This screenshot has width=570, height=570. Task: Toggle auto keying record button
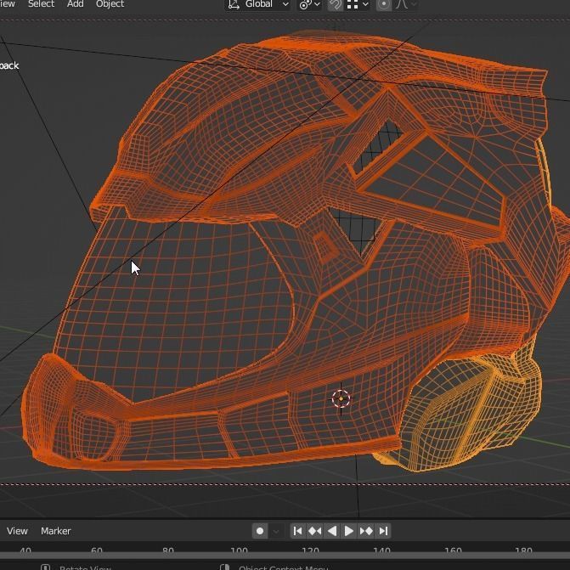click(x=260, y=531)
